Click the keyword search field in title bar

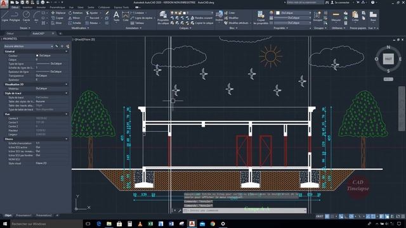pos(305,3)
